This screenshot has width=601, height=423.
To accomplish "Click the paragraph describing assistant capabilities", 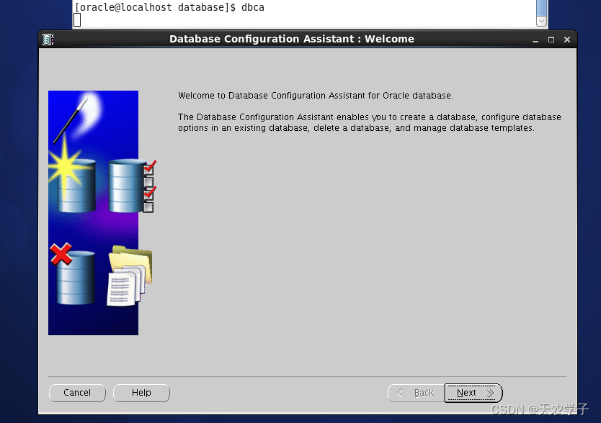I will pos(369,122).
